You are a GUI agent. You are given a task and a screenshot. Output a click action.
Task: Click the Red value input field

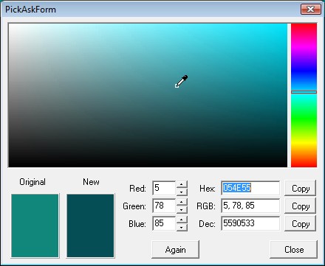164,188
